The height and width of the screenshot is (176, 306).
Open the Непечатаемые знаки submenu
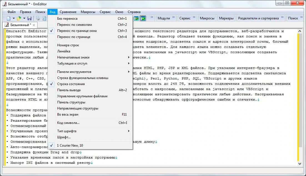tap(90, 57)
